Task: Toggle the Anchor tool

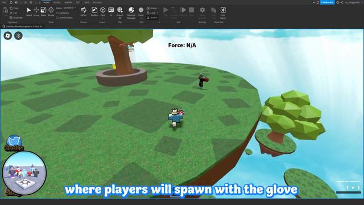Action: tap(152, 18)
